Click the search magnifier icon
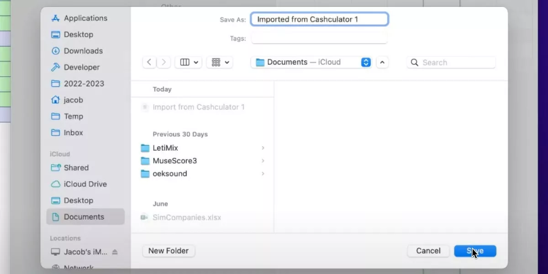The height and width of the screenshot is (274, 548). pyautogui.click(x=415, y=63)
